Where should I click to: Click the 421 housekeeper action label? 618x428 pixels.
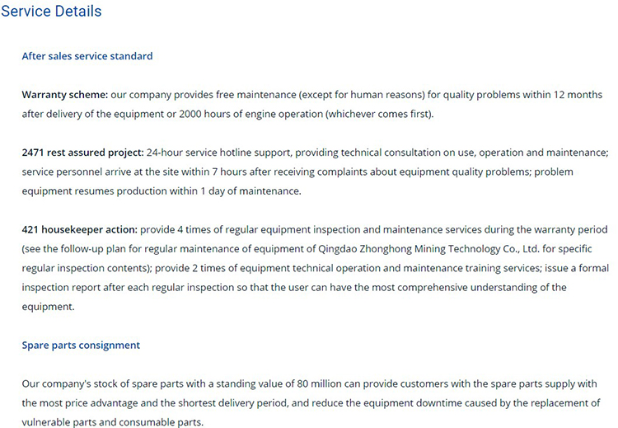point(80,229)
